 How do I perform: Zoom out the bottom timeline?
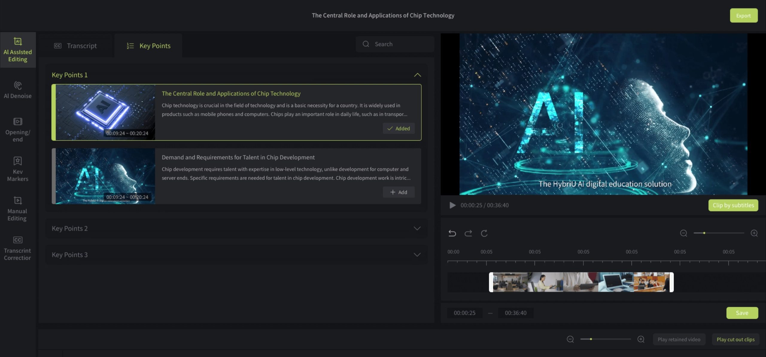(570, 339)
